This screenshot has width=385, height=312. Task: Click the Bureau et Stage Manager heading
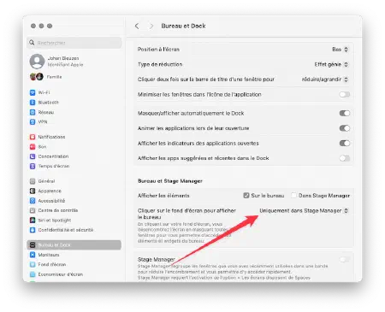pos(170,181)
